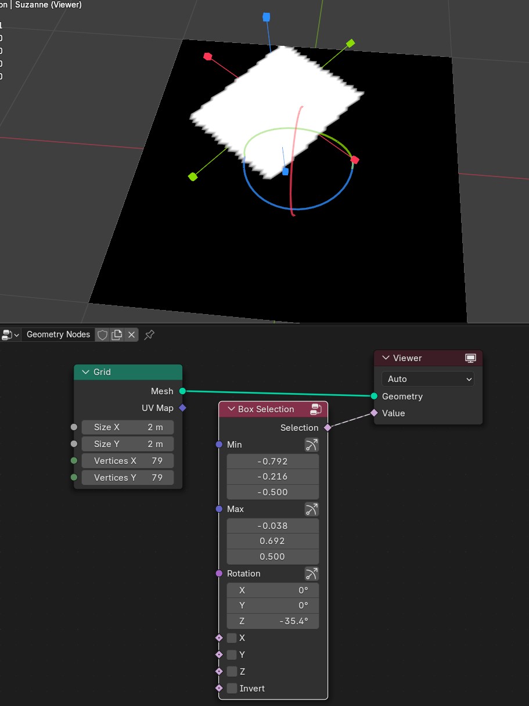529x706 pixels.
Task: Click the Box Selection node group icon
Action: click(316, 409)
